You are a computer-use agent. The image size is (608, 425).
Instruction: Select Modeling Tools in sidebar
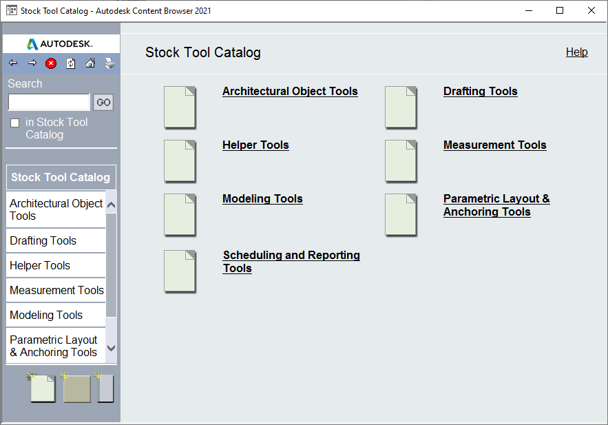(x=56, y=315)
